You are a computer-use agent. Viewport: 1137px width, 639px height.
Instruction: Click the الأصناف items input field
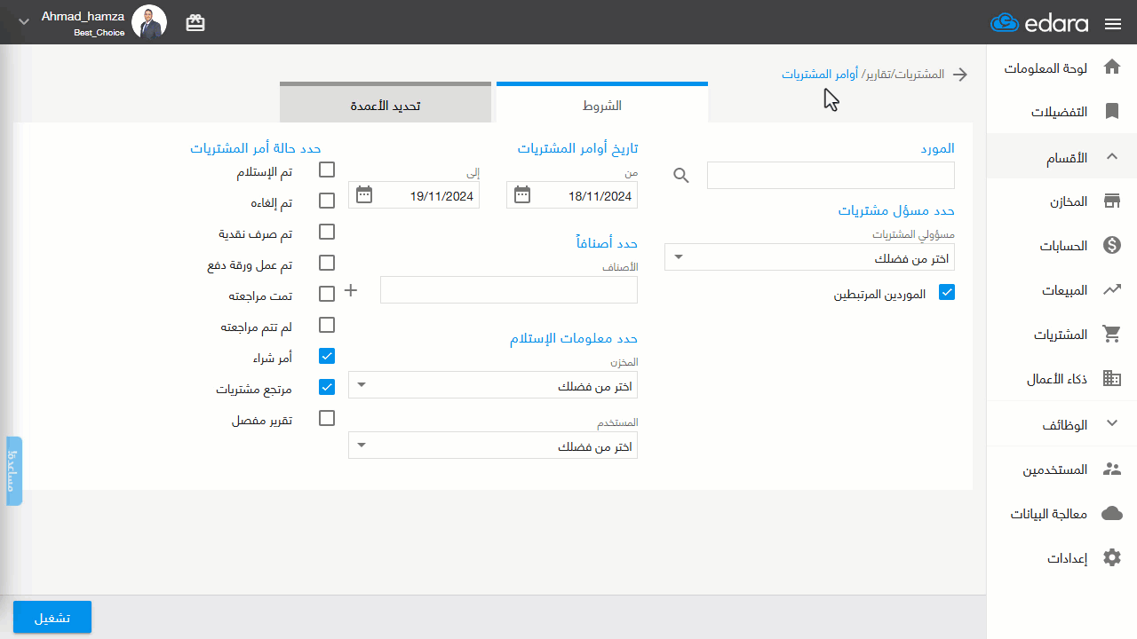tap(509, 289)
